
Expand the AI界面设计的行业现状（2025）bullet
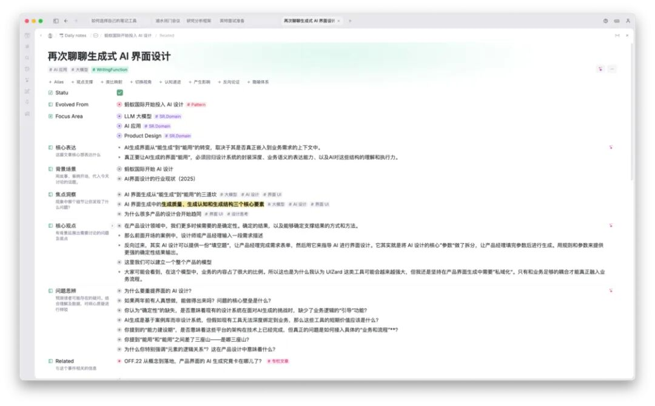[119, 179]
